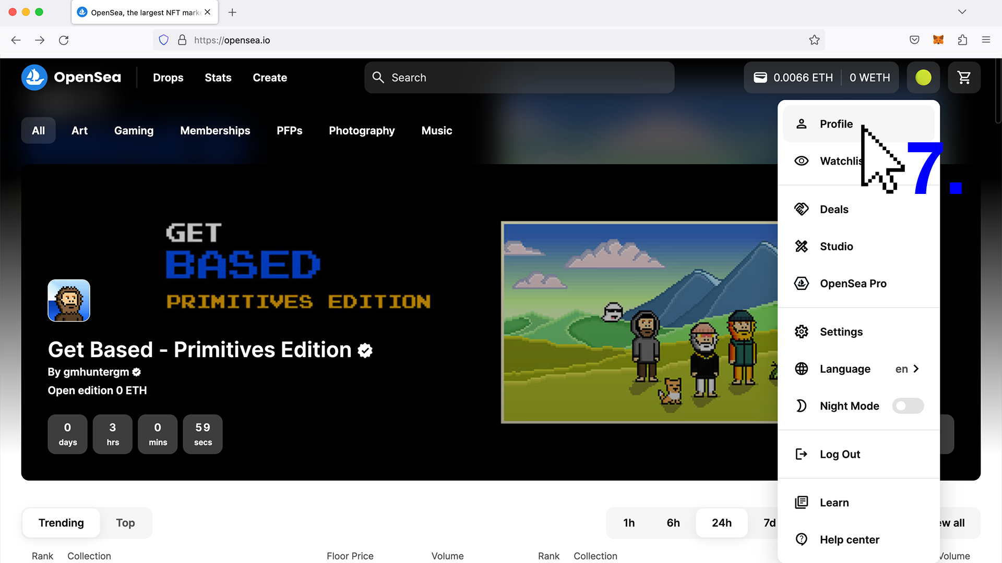Viewport: 1002px width, 563px height.
Task: Click the Language globe icon
Action: [802, 369]
